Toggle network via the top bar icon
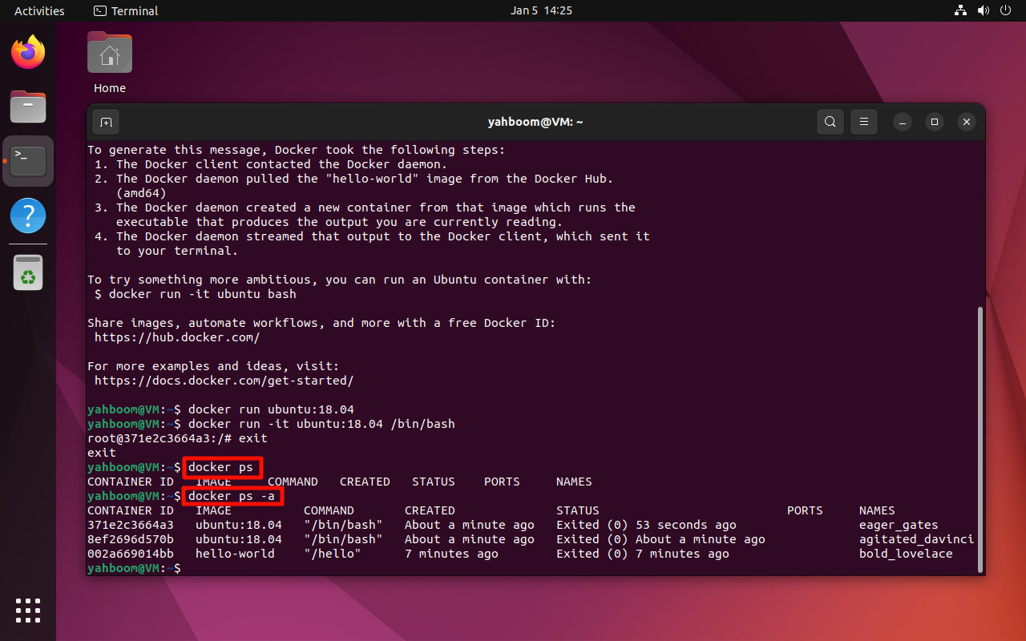Screen dimensions: 1026x641 pyautogui.click(x=959, y=10)
